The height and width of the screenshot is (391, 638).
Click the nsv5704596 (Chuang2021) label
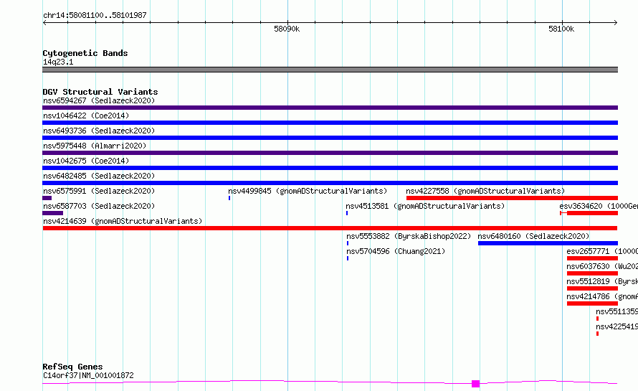[396, 251]
